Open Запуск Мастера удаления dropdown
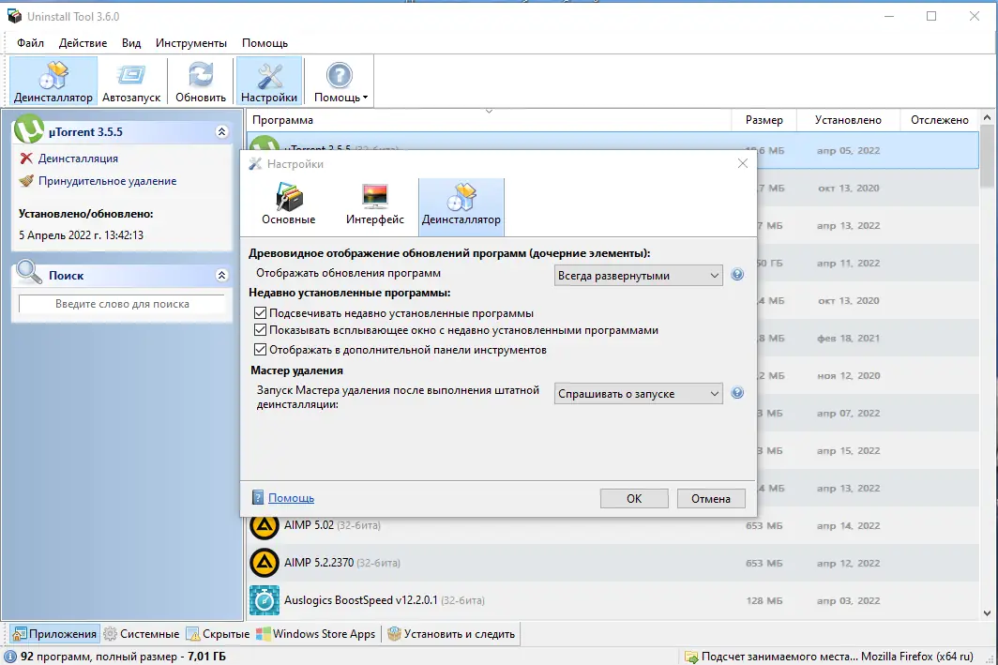Screen dimensions: 998x665 (639, 394)
